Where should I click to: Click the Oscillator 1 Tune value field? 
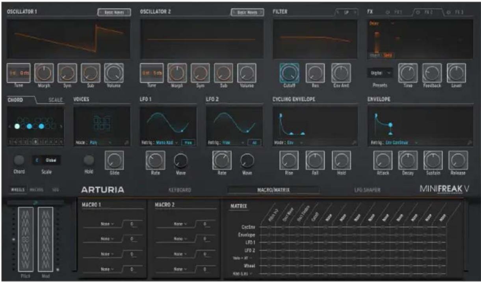click(18, 73)
